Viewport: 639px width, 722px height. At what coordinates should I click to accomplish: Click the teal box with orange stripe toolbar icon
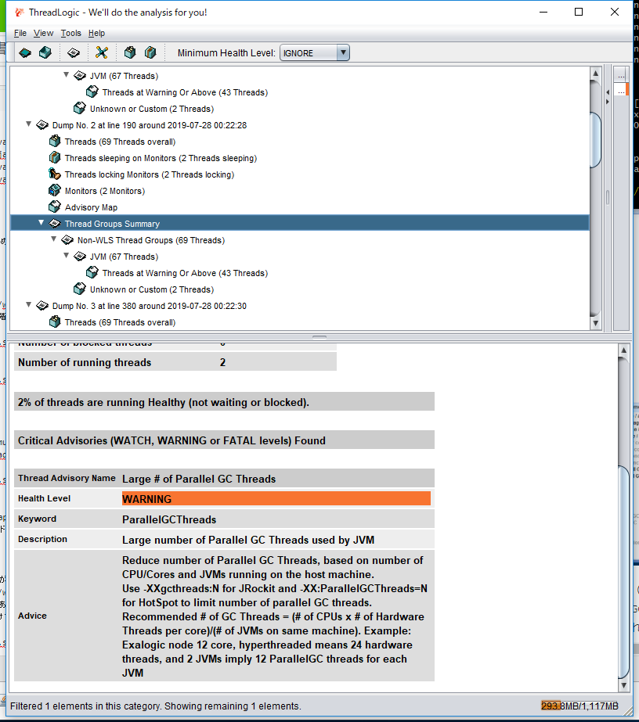150,52
